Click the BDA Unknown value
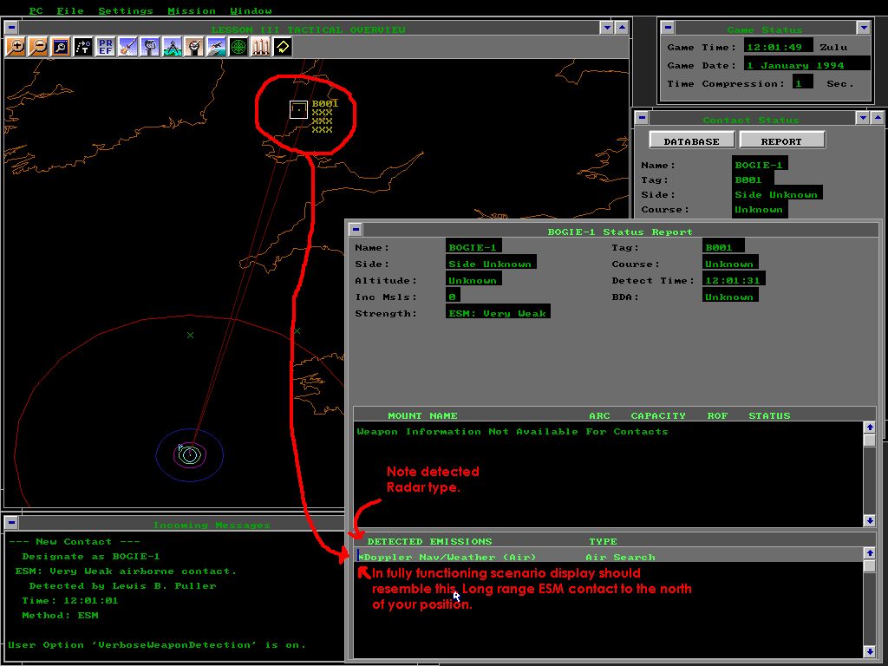The height and width of the screenshot is (666, 888). 729,297
